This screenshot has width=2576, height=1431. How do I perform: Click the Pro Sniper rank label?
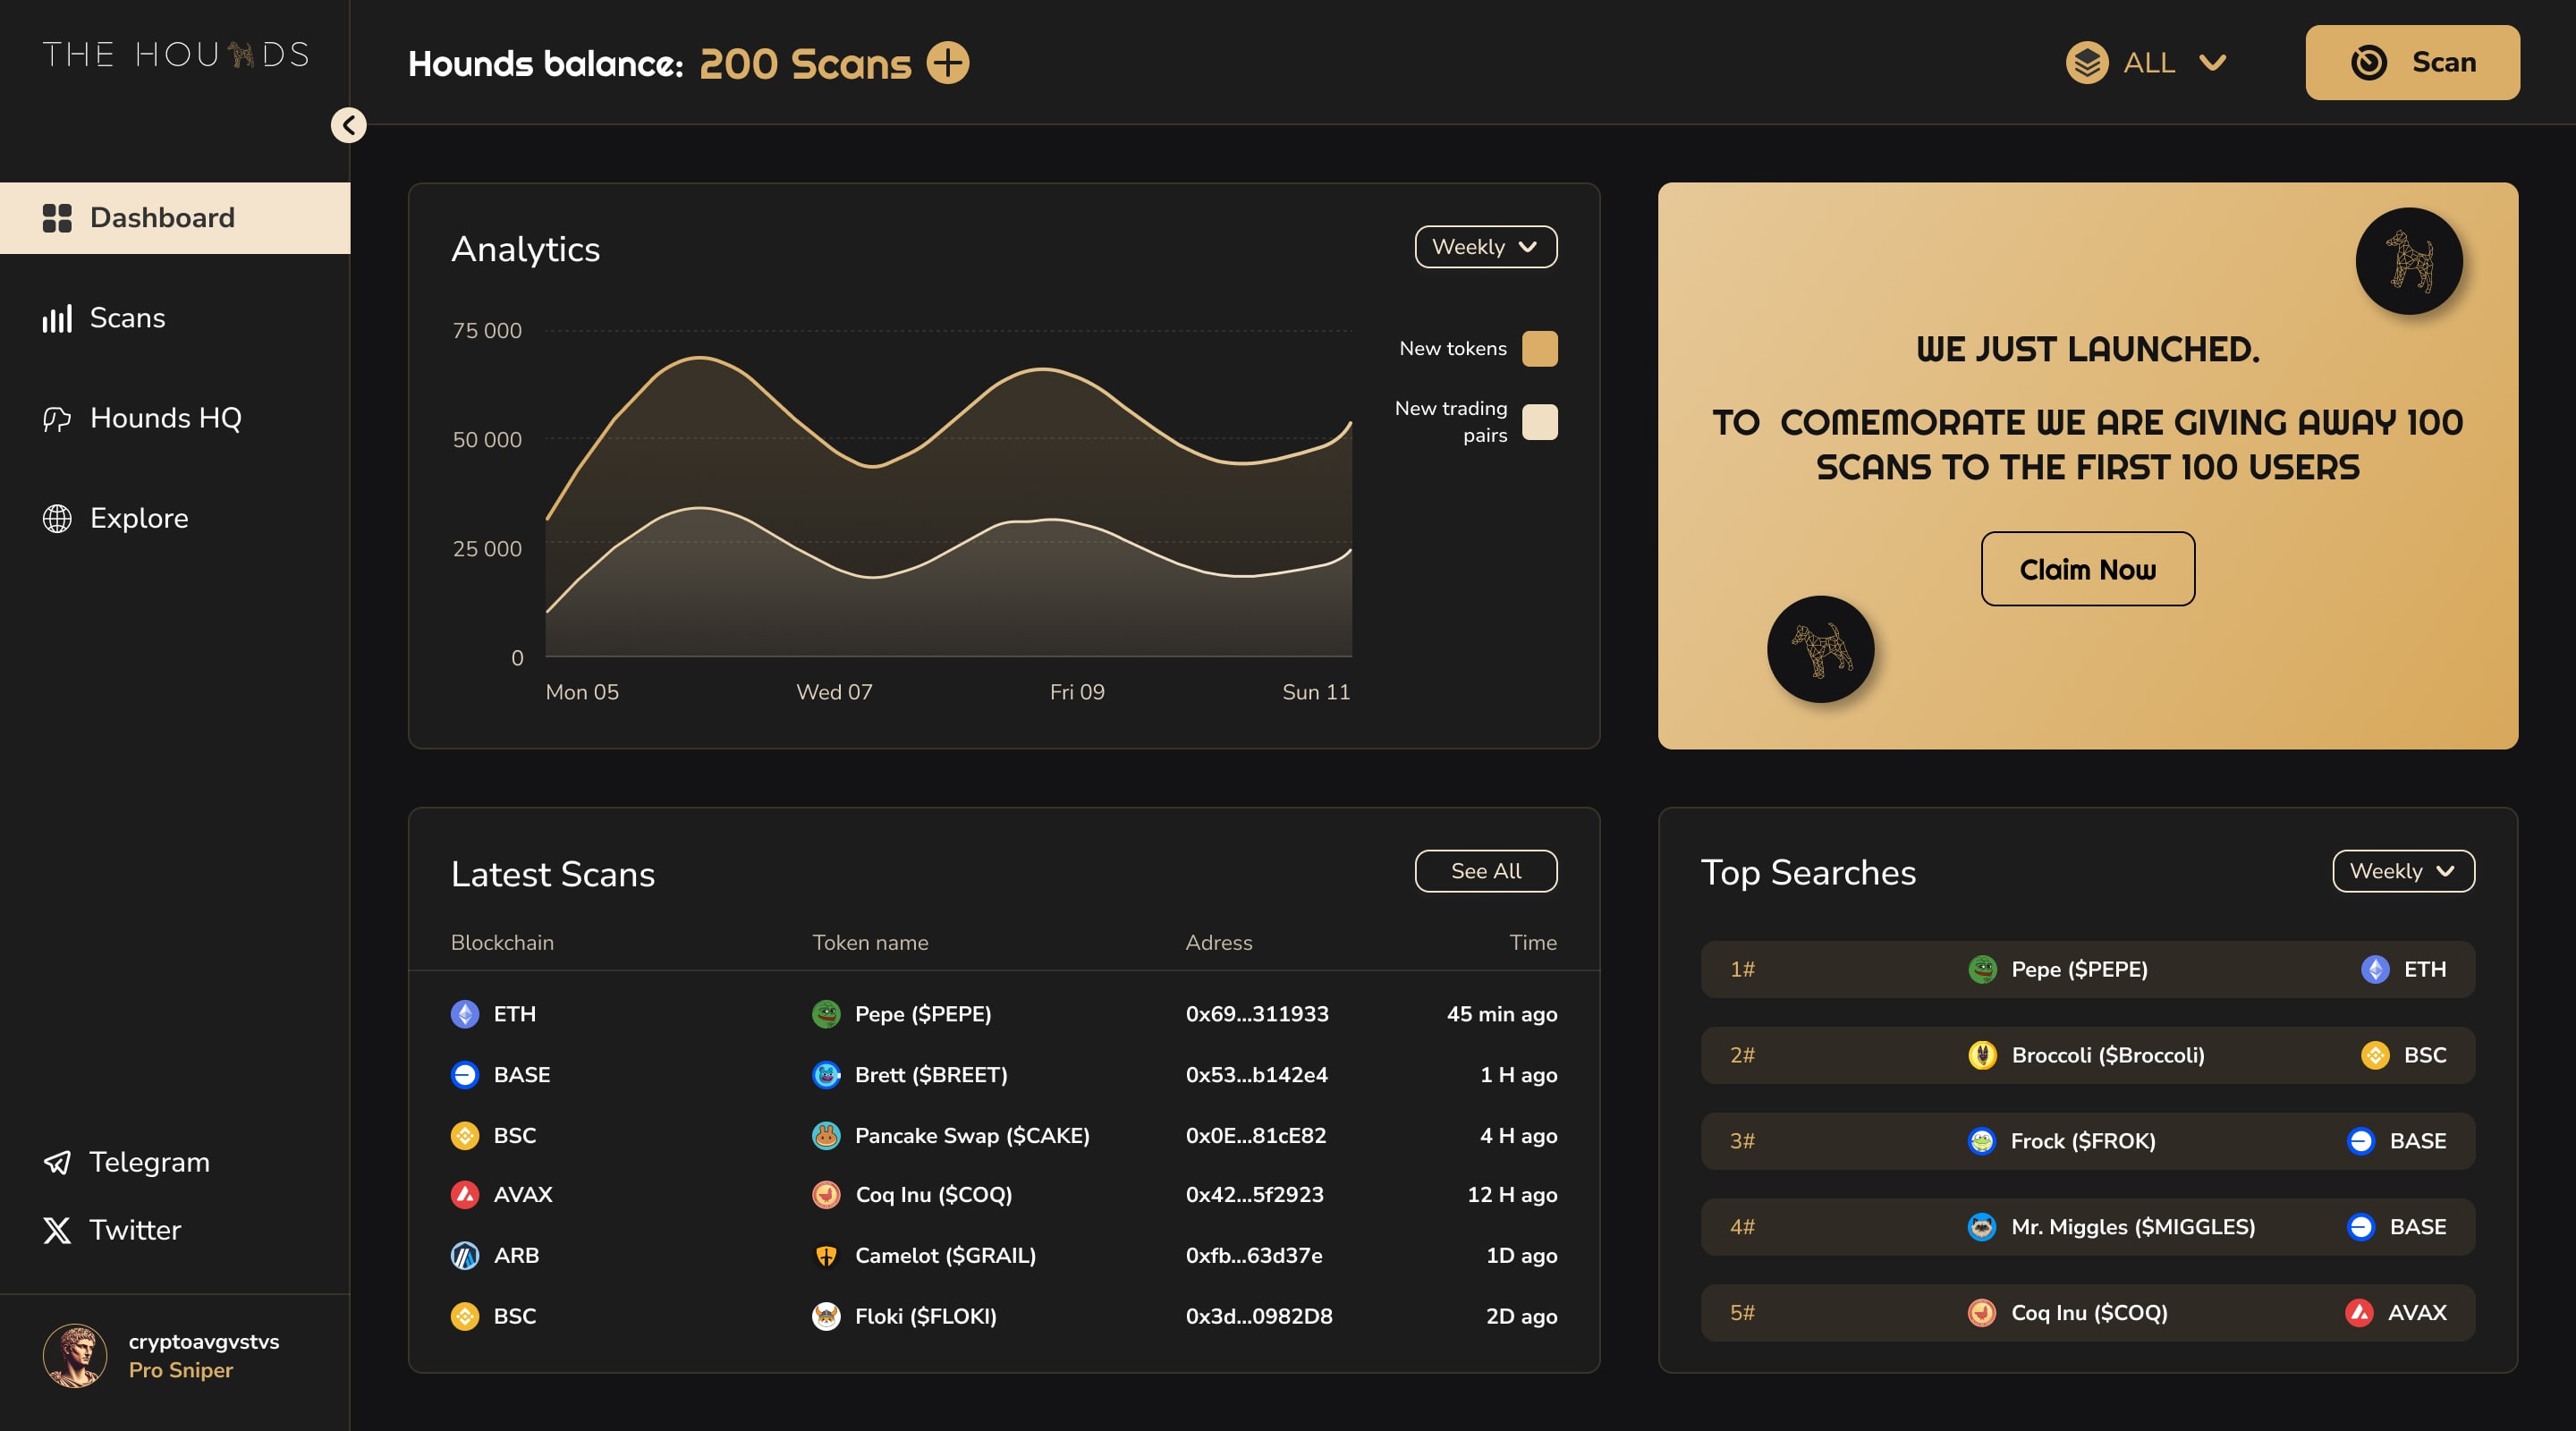coord(181,1370)
